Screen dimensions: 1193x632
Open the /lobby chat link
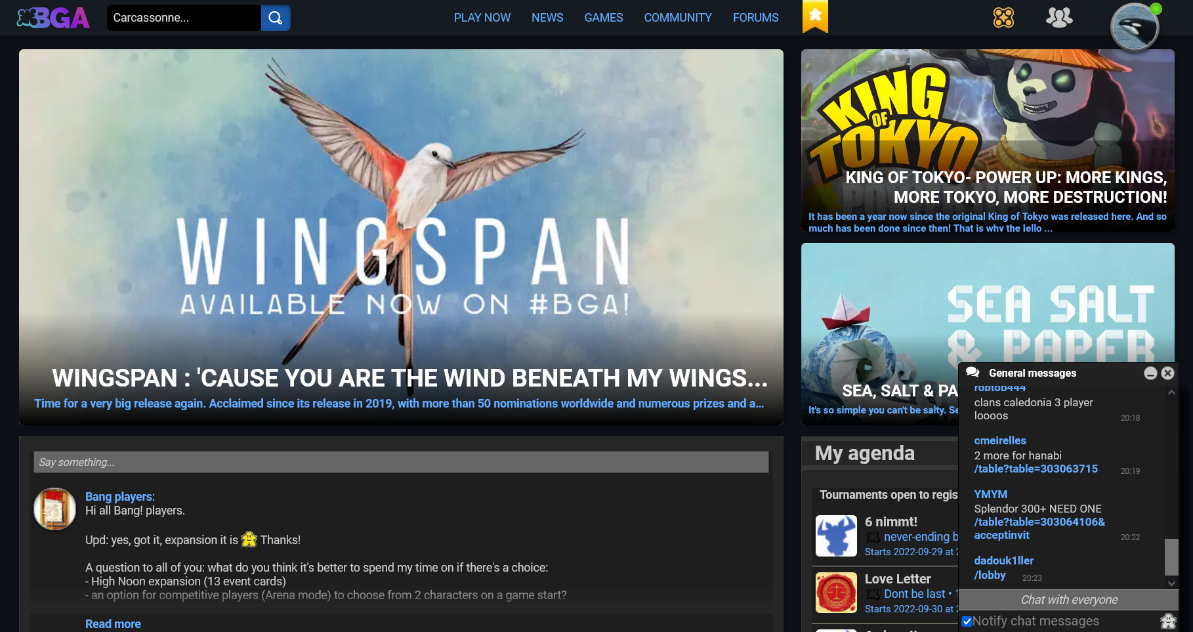coord(990,575)
